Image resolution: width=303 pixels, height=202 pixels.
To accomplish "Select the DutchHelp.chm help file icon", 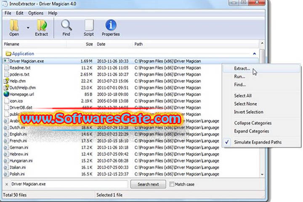I will click(x=7, y=88).
